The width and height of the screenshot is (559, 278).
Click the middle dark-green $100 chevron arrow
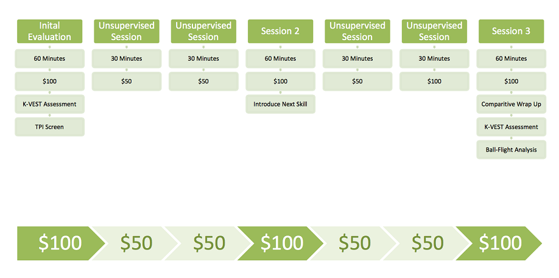tap(280, 243)
